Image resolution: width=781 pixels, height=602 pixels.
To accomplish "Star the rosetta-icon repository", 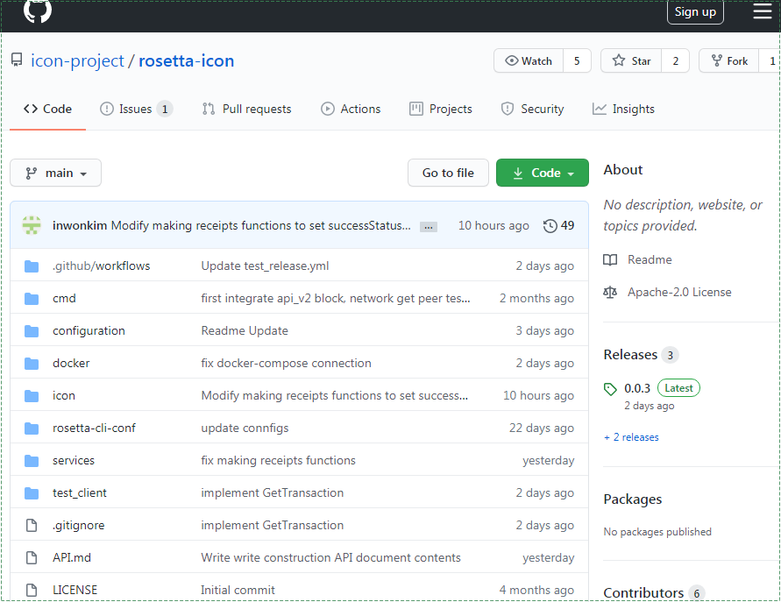I will tap(631, 60).
